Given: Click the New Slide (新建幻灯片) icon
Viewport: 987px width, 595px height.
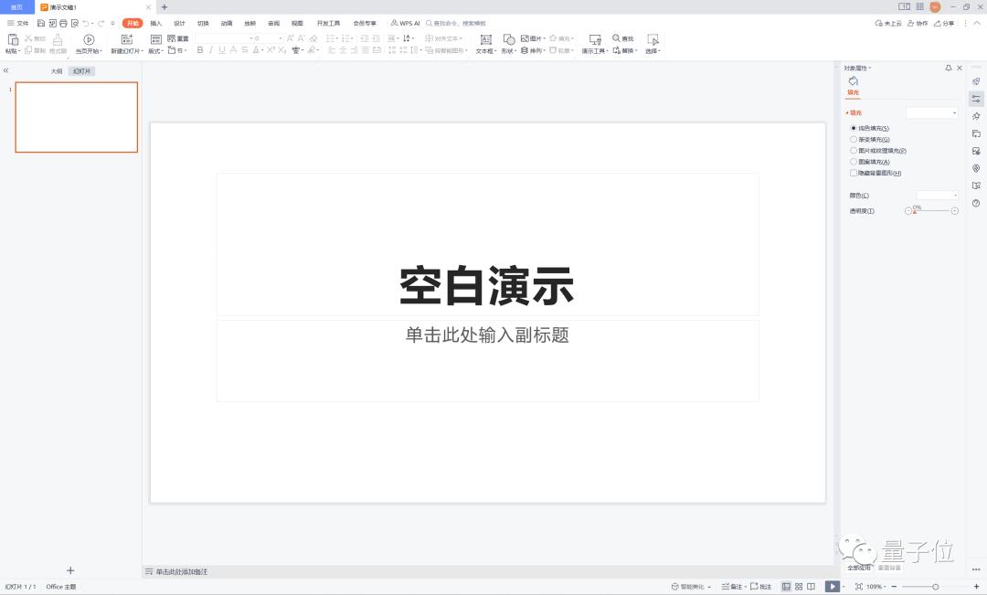Looking at the screenshot, I should 126,40.
